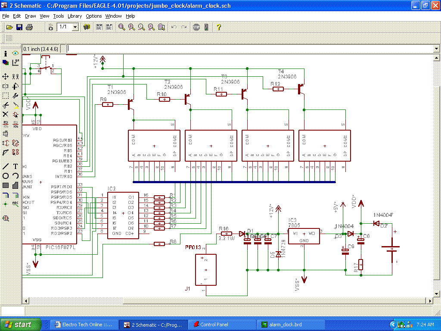Viewport: 441px width, 331px height.
Task: Print the schematic using the printer icon
Action: click(29, 27)
